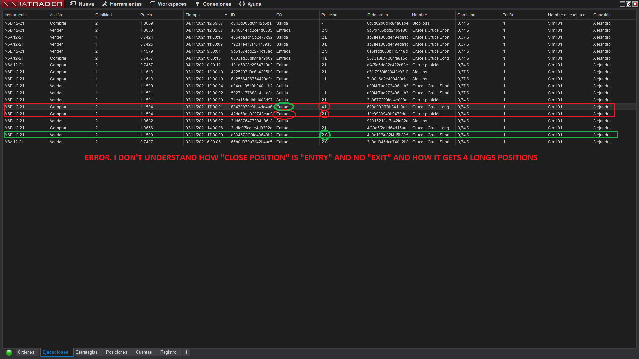Click the NinjaTrader logo
Viewport: 639px width, 359px height.
tap(33, 4)
